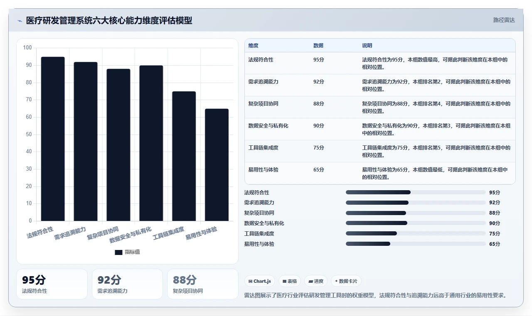Open the 95分 法规符合性 data card

click(x=52, y=284)
